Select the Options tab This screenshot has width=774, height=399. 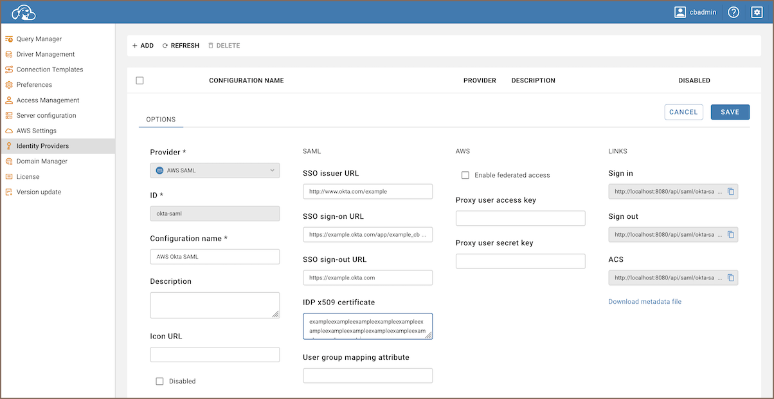click(x=161, y=120)
